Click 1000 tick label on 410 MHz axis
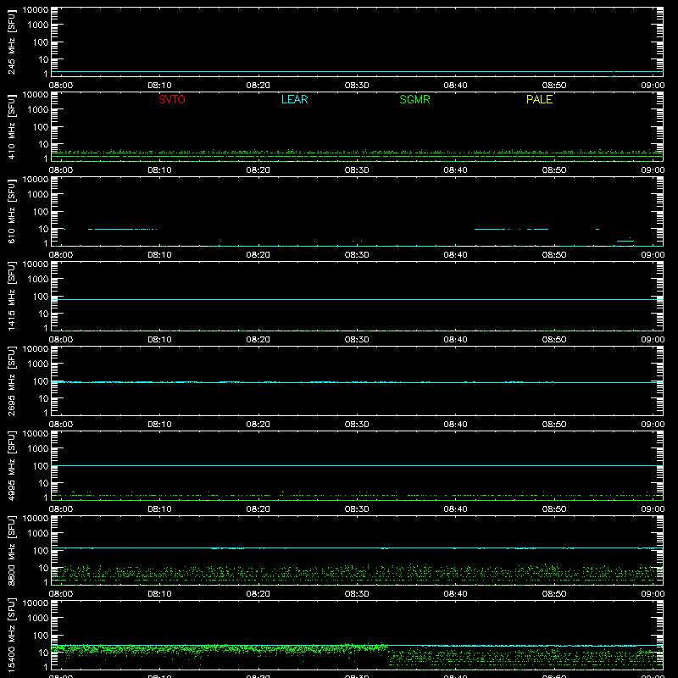The width and height of the screenshot is (678, 678). pos(38,110)
